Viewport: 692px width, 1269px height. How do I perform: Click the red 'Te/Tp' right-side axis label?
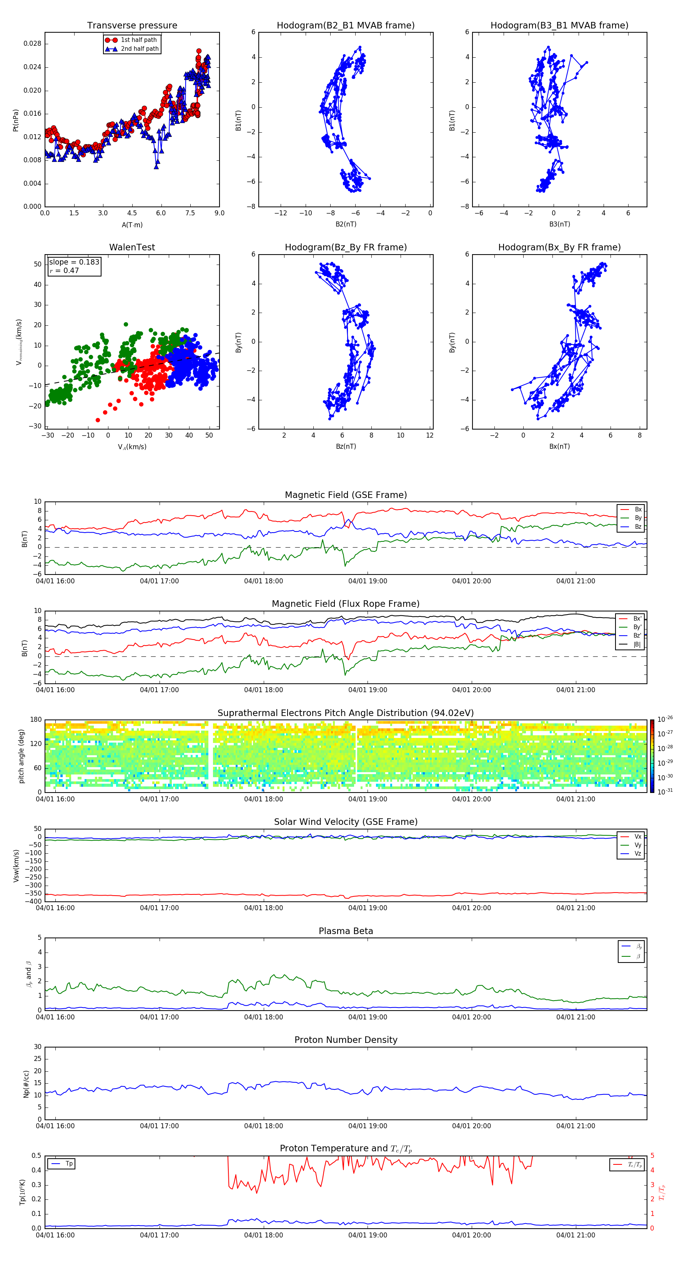[662, 1192]
